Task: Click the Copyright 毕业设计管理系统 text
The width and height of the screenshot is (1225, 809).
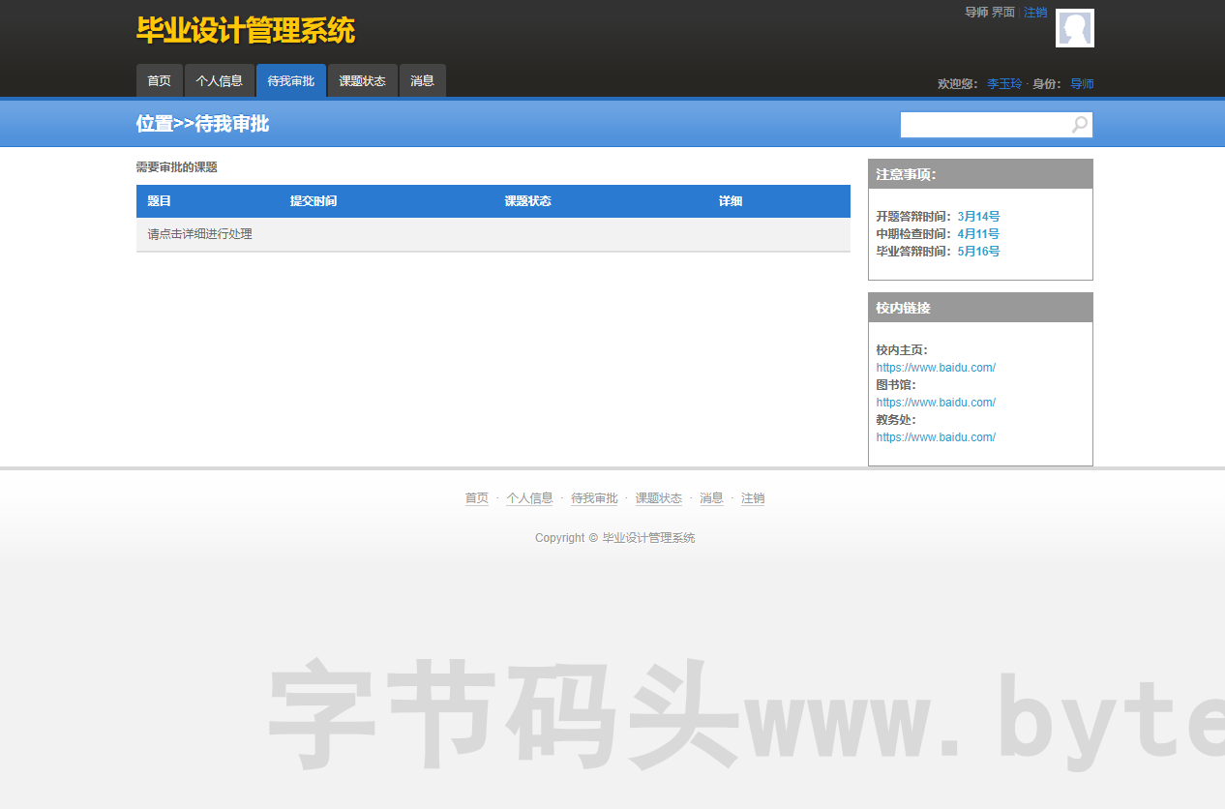Action: (x=615, y=538)
